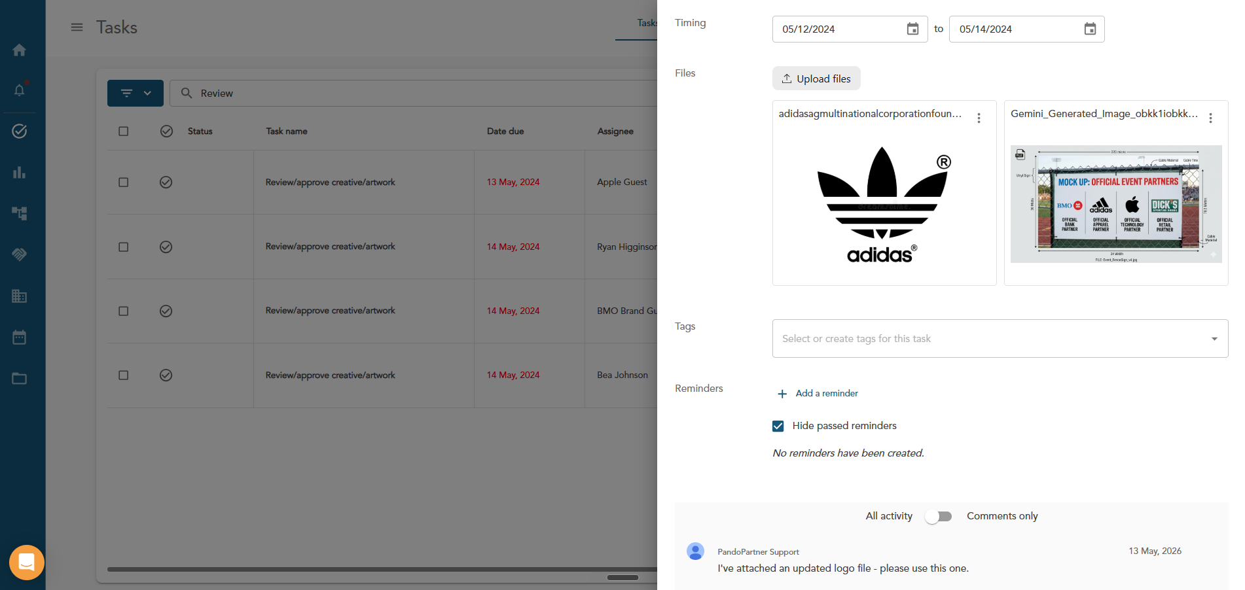Image resolution: width=1245 pixels, height=590 pixels.
Task: Open calendar icon in sidebar
Action: click(20, 337)
